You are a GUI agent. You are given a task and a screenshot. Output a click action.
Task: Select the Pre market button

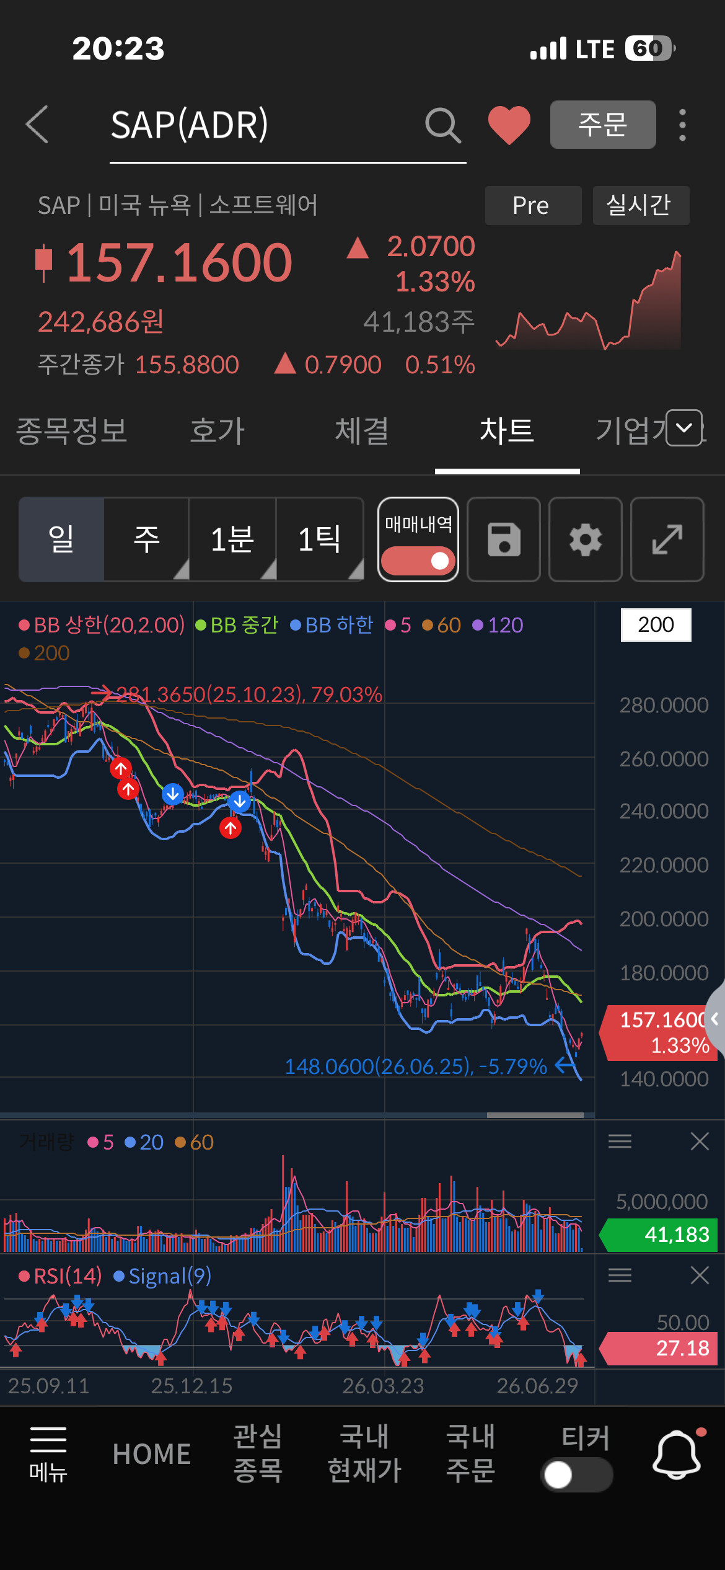coord(534,205)
